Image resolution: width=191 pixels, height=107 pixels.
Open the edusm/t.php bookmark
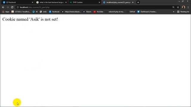click(115, 12)
